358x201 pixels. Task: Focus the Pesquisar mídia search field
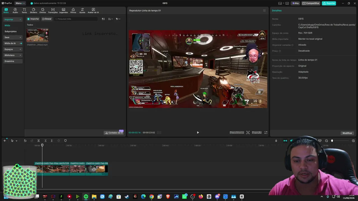[76, 19]
